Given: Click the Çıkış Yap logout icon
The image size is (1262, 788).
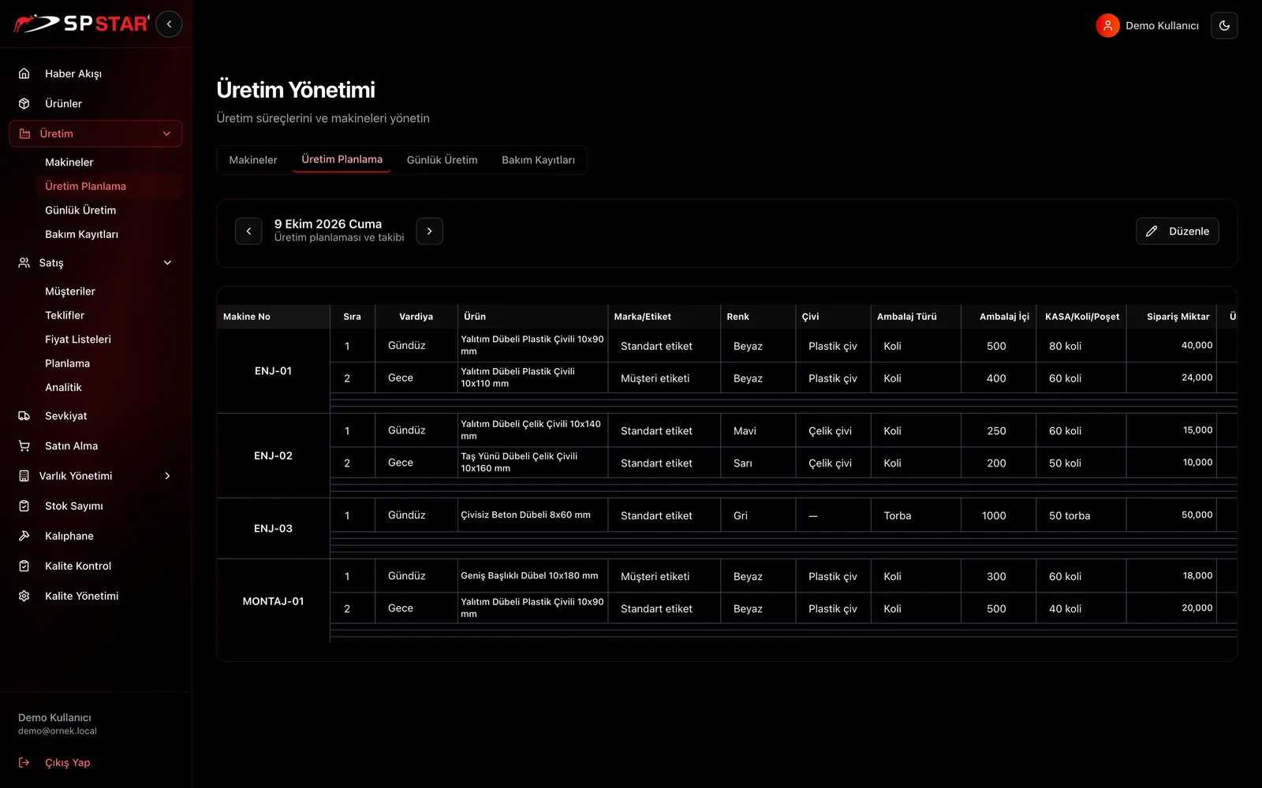Looking at the screenshot, I should pos(24,763).
